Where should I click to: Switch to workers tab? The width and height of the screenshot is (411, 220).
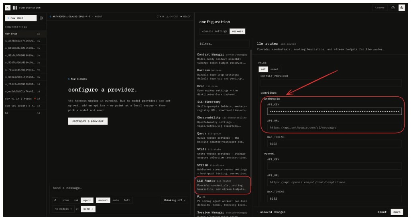click(x=237, y=31)
